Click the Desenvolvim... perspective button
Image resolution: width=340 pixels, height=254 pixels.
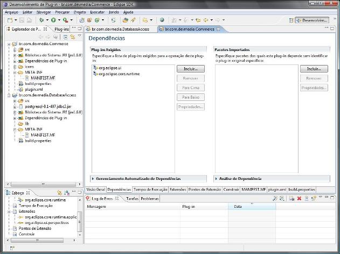pyautogui.click(x=312, y=20)
